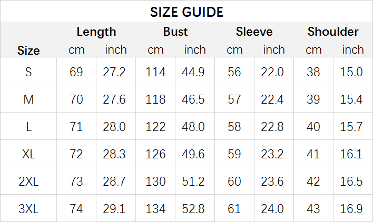Screen dimensions: 373x222
Task: Click the SIZE GUIDE title
Action: (186, 12)
